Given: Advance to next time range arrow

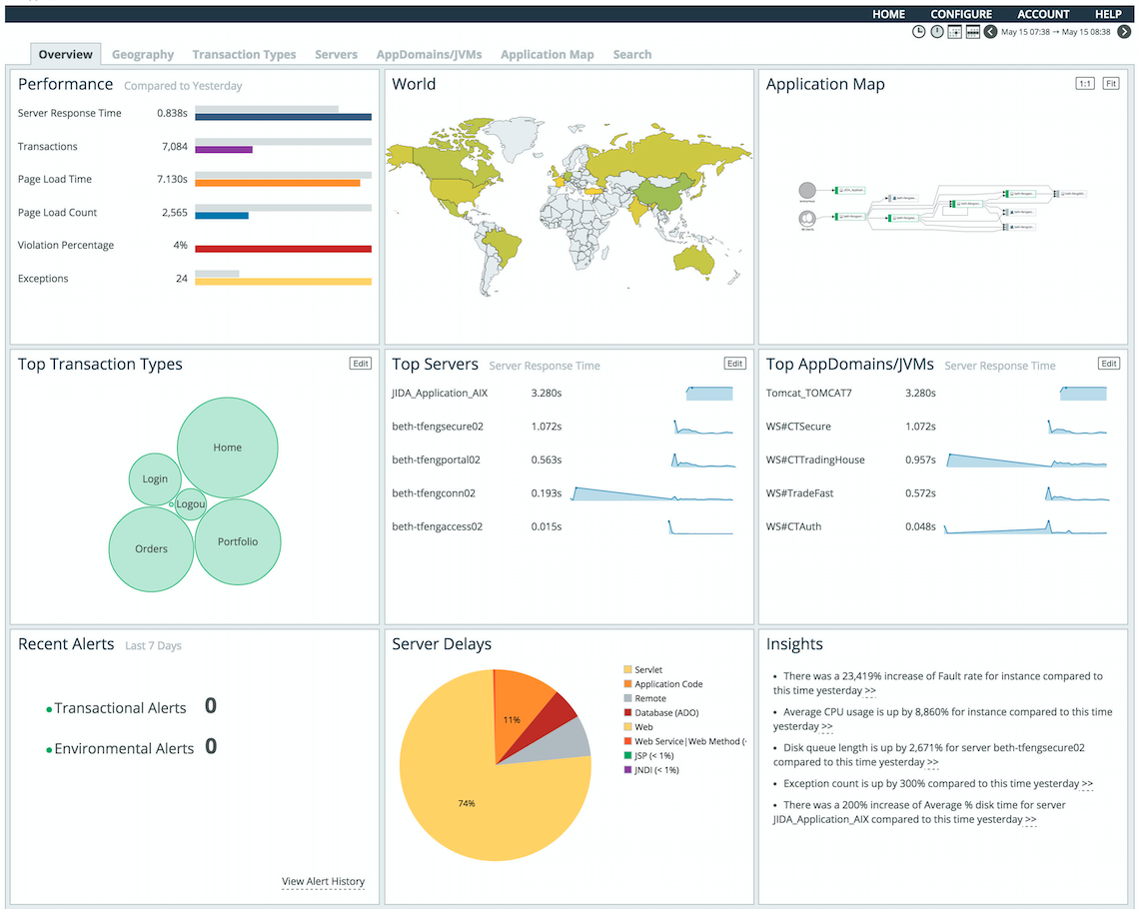Looking at the screenshot, I should pyautogui.click(x=1124, y=32).
